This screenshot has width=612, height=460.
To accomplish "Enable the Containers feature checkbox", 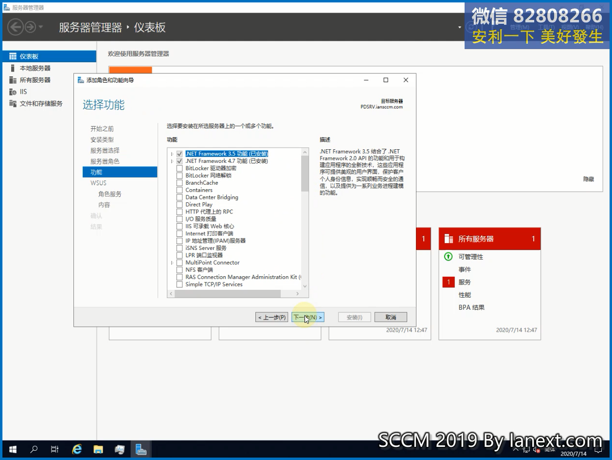I will click(180, 190).
